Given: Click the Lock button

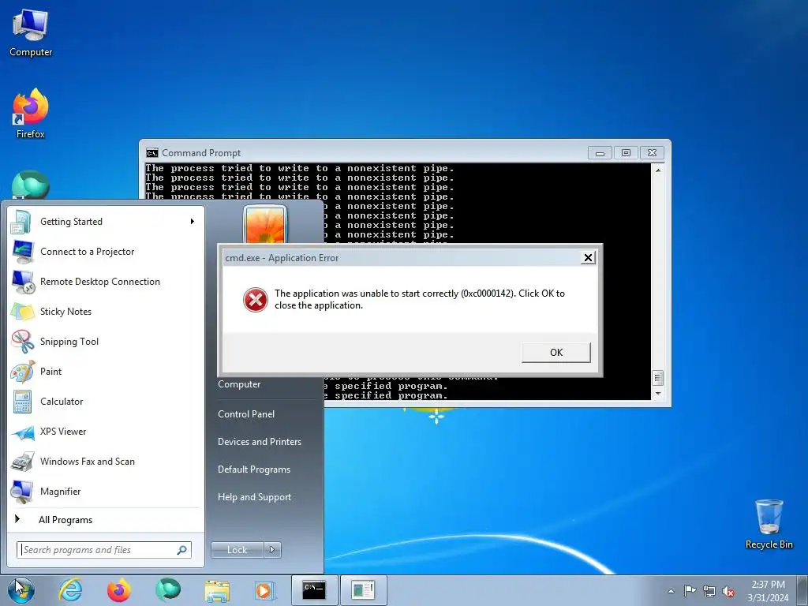Looking at the screenshot, I should coord(237,550).
